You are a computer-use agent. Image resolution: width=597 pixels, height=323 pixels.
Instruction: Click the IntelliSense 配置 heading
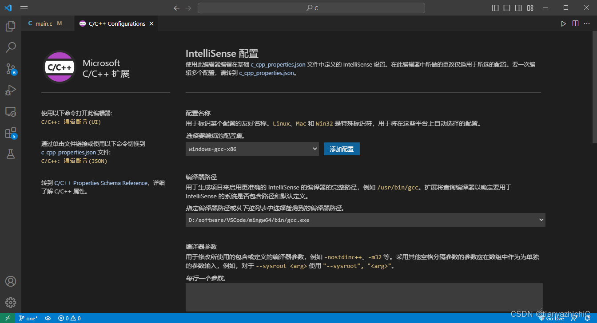222,54
